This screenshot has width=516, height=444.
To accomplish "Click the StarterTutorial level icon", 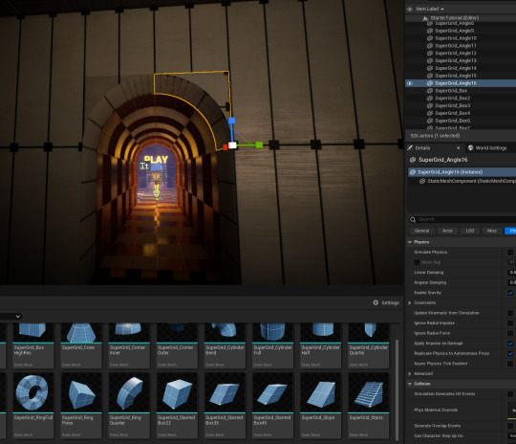I will [x=425, y=18].
